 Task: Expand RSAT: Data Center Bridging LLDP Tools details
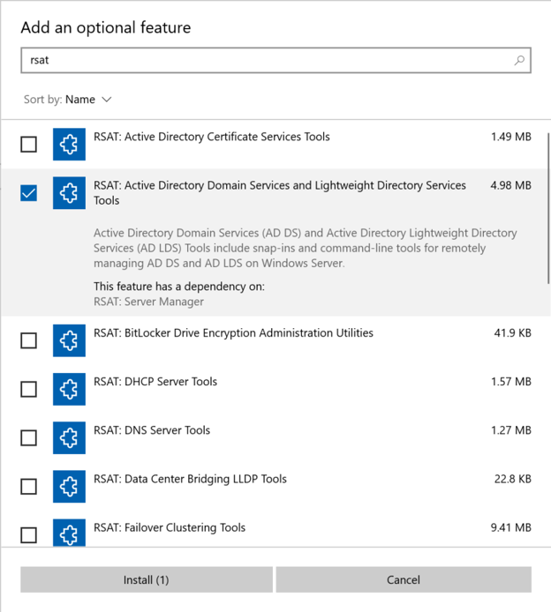[275, 486]
